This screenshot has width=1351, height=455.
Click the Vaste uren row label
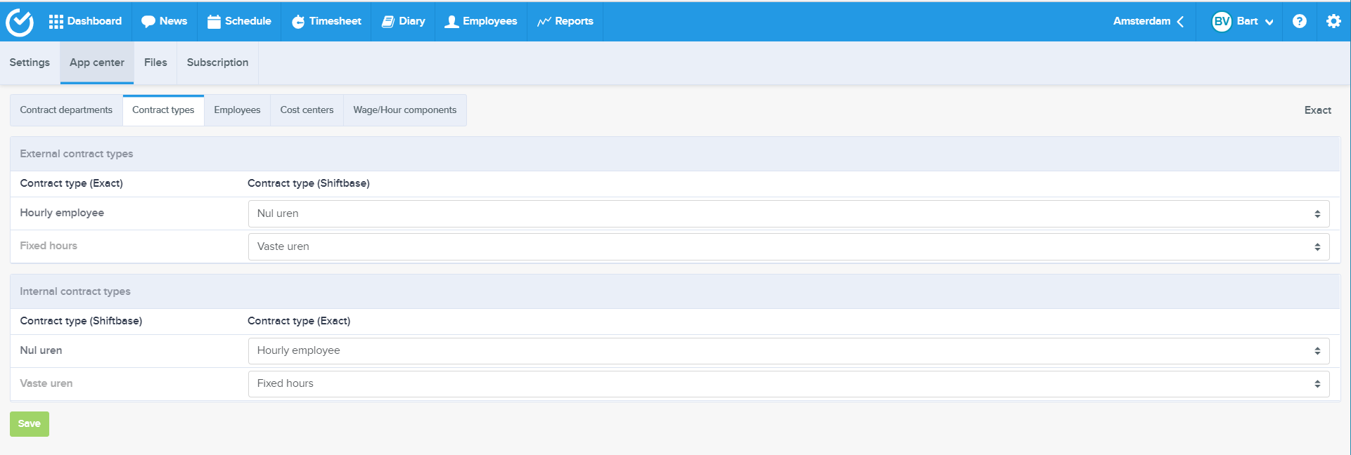coord(46,383)
